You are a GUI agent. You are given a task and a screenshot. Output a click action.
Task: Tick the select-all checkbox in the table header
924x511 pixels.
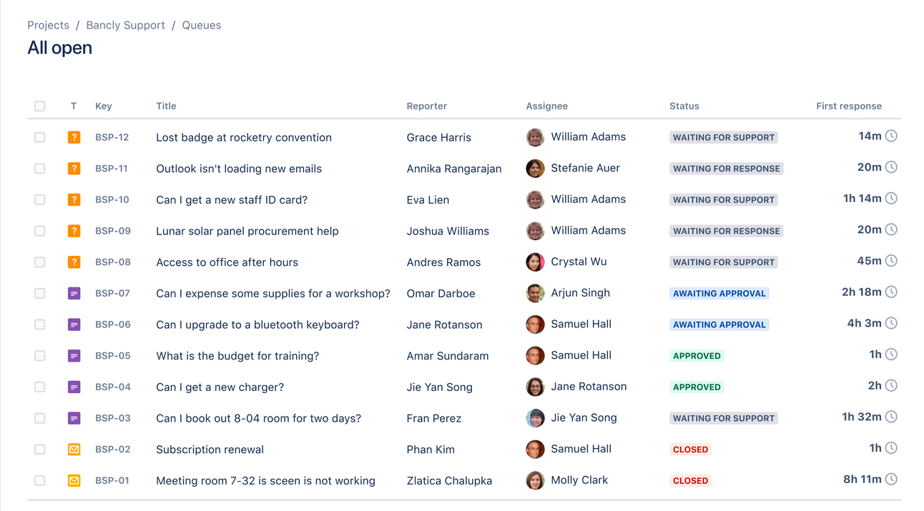pos(40,106)
